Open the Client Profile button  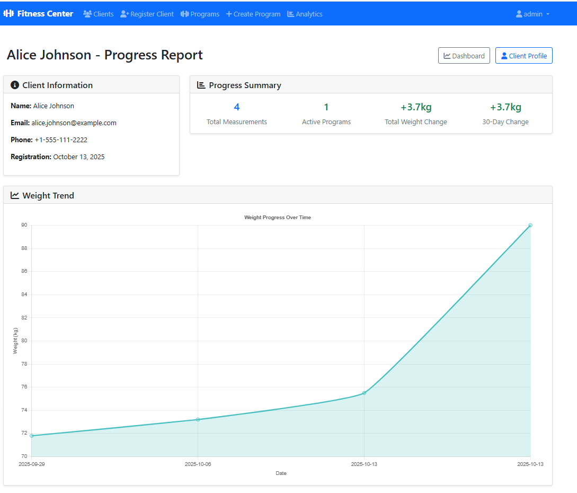[523, 56]
